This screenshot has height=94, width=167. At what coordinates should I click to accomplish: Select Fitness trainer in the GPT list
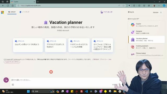147,54
